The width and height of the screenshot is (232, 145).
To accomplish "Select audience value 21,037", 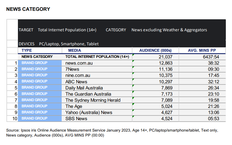I will pos(165,57).
